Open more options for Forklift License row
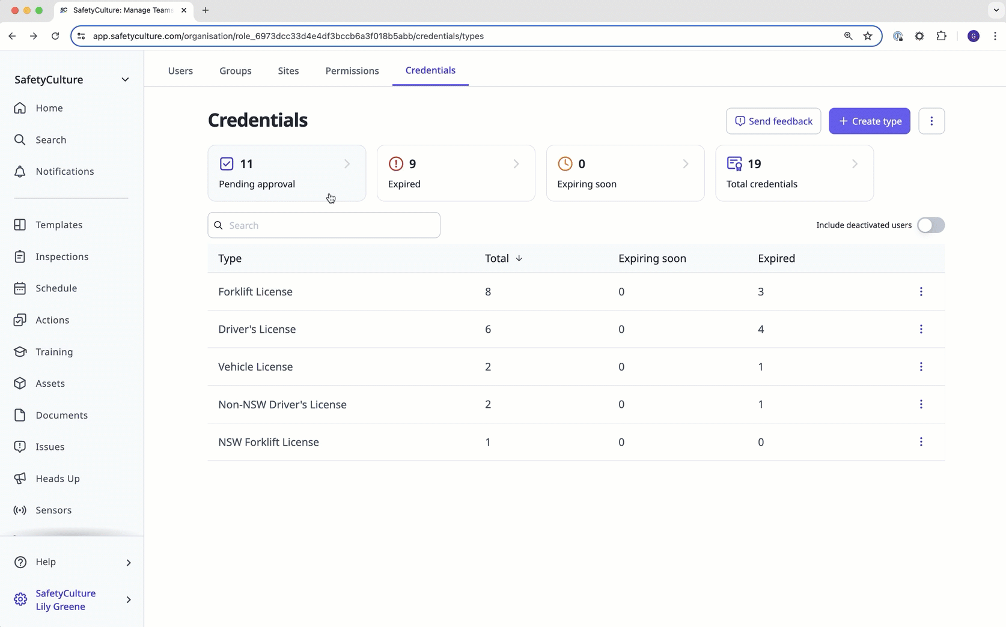 point(921,292)
